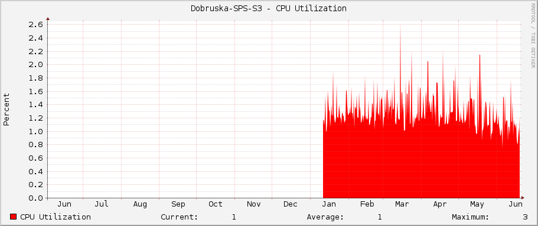
Task: Click the Dec month label on x-axis
Action: pyautogui.click(x=291, y=204)
